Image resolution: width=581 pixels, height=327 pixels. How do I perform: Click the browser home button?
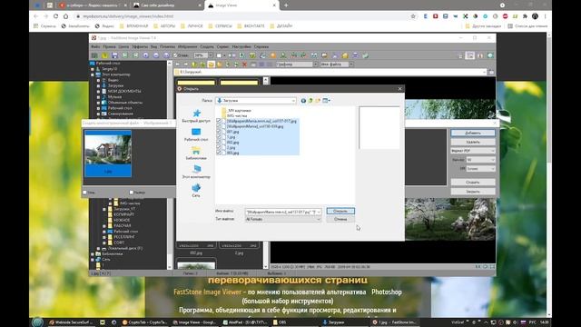pos(65,16)
